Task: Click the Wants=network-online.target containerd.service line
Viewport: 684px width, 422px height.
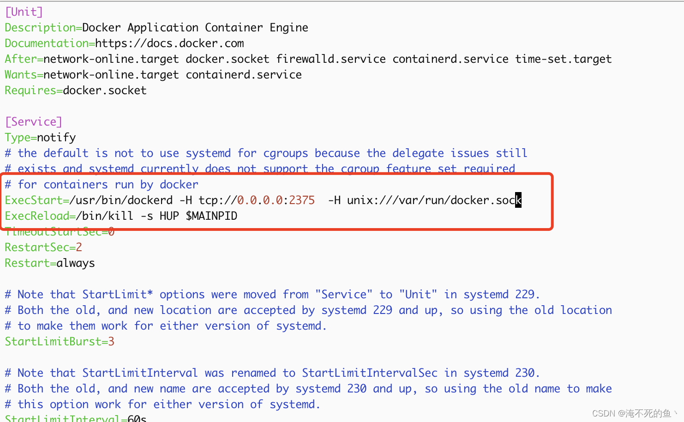Action: point(153,75)
